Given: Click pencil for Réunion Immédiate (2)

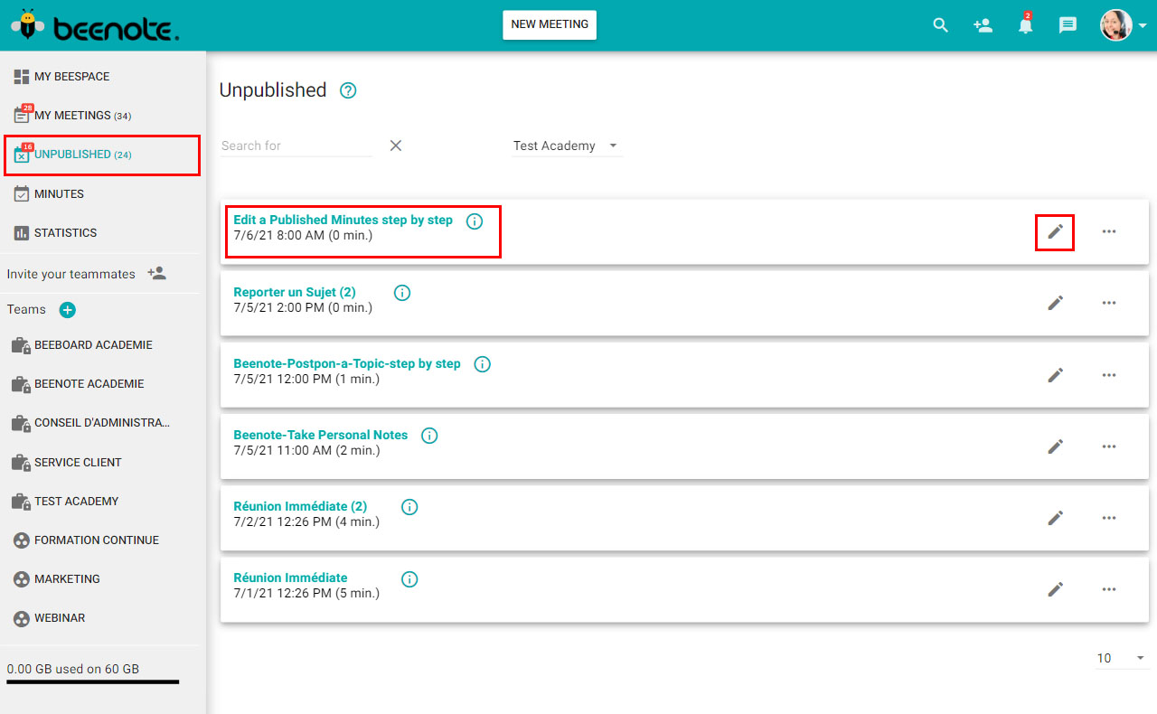Looking at the screenshot, I should [x=1055, y=517].
